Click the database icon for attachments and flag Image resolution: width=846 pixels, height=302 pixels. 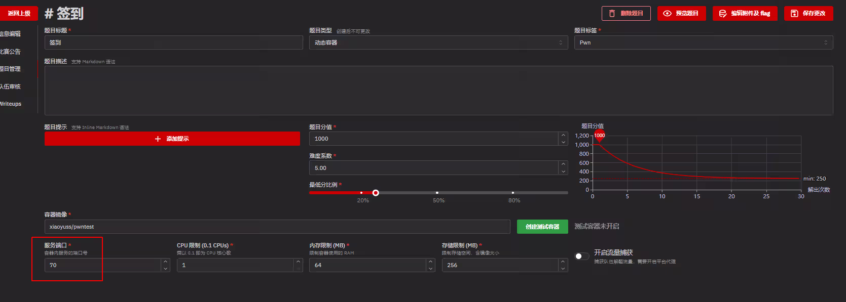(x=722, y=14)
